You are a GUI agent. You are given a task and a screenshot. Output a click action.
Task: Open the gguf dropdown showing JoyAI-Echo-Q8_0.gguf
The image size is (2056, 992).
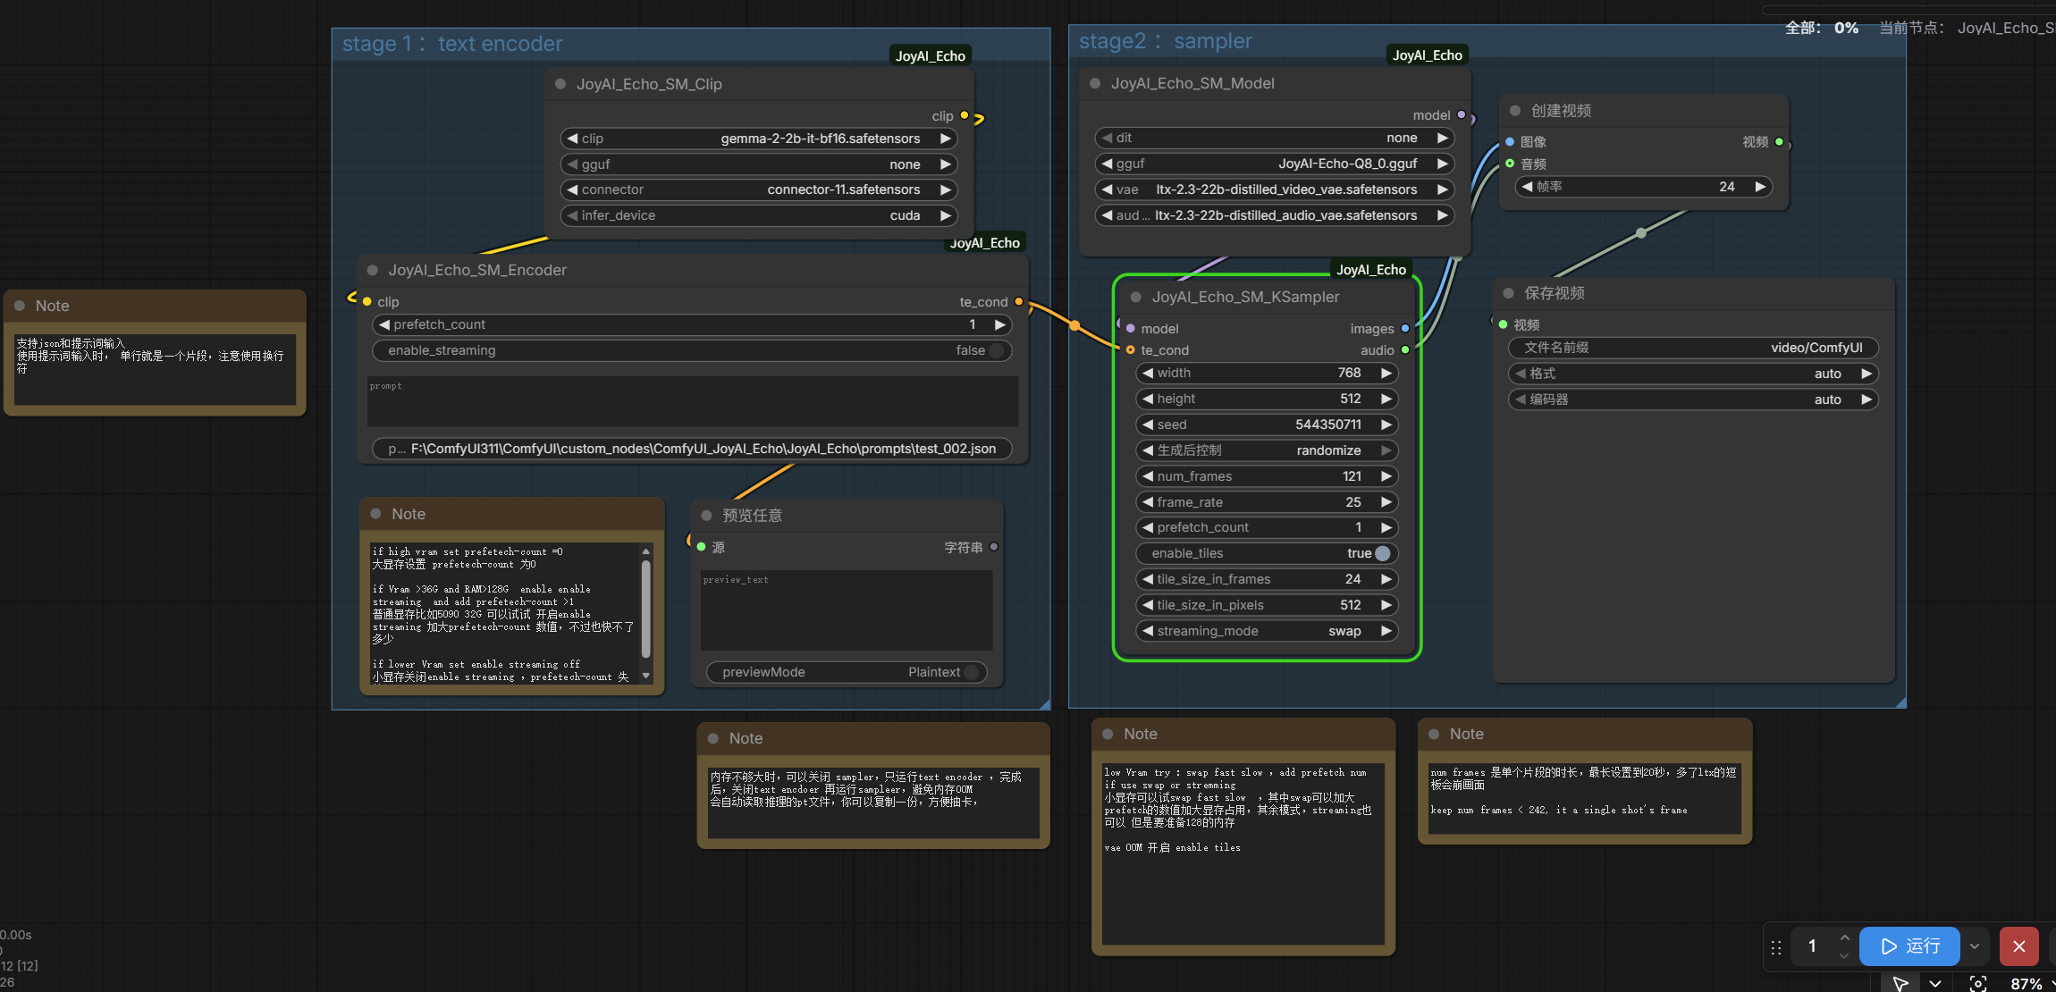coord(1275,164)
